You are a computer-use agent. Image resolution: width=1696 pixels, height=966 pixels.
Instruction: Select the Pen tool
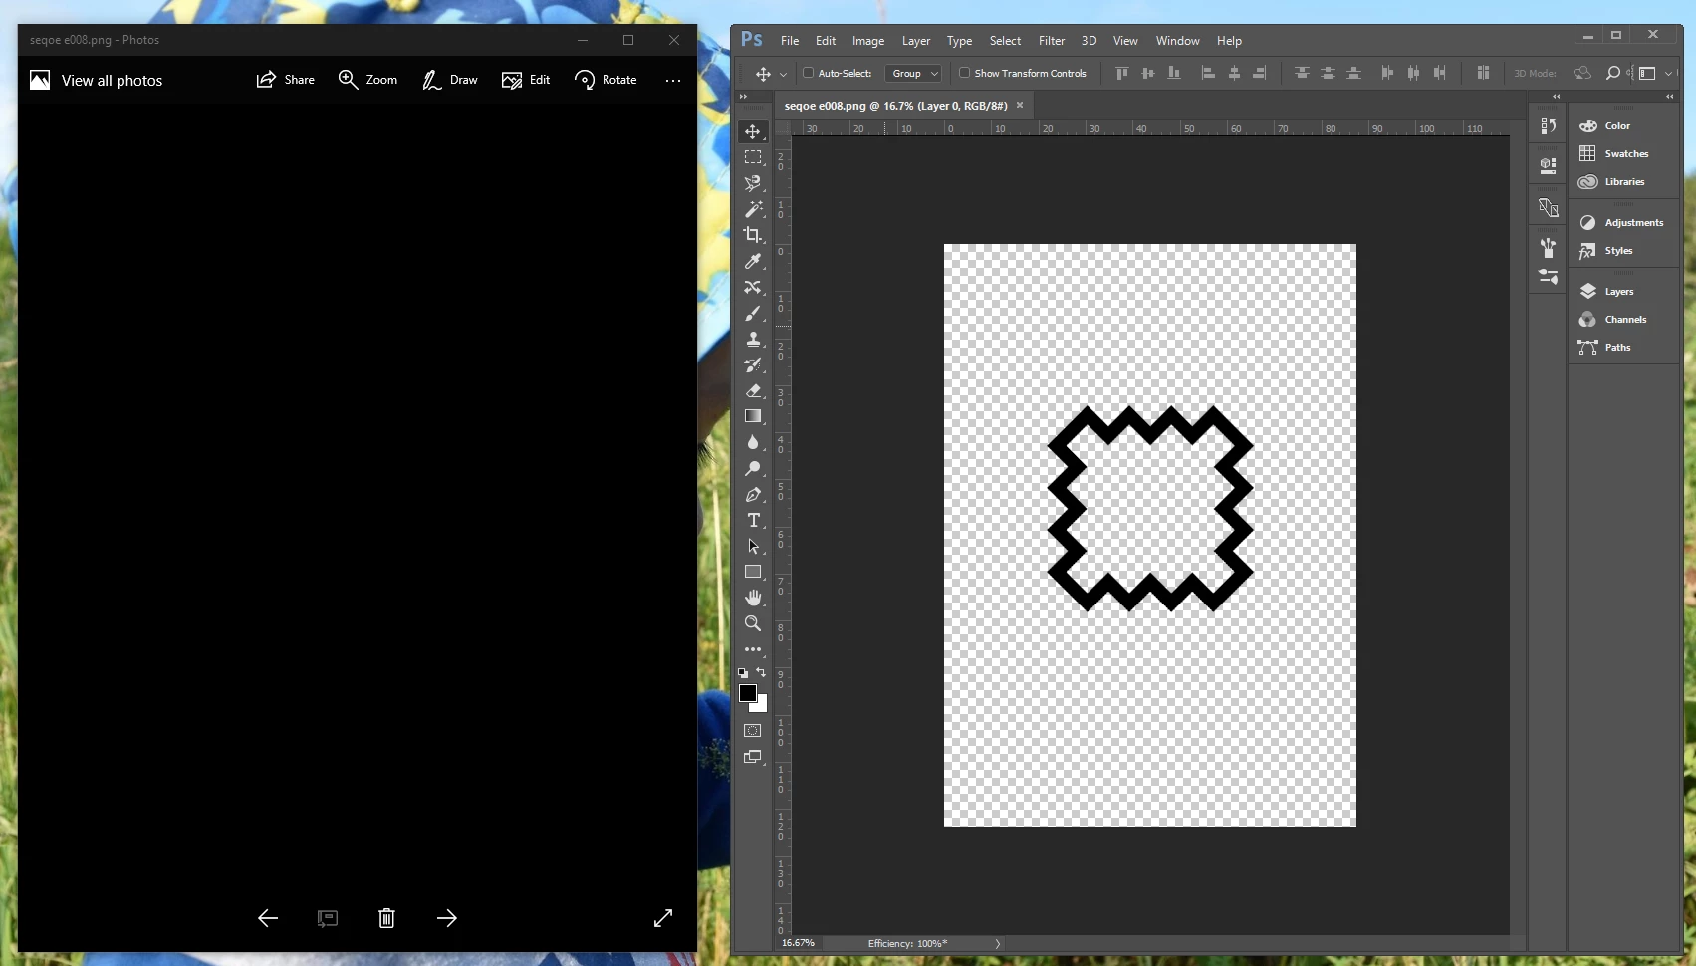tap(753, 494)
